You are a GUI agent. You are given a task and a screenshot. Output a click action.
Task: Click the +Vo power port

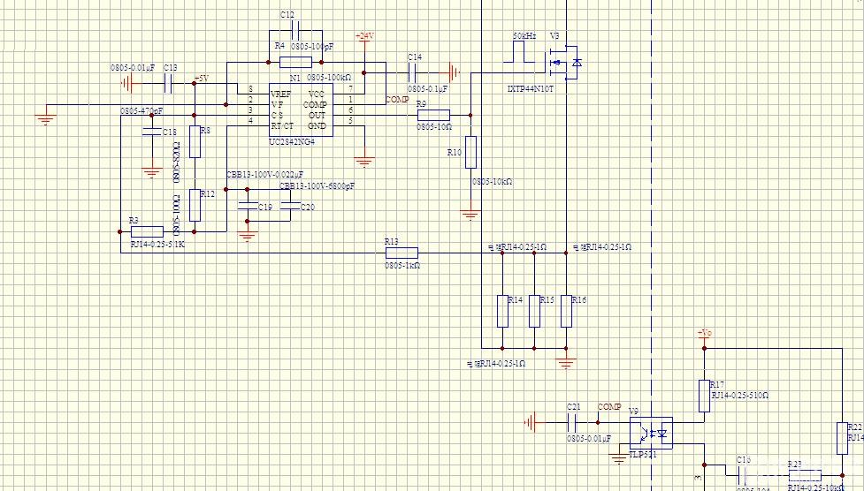point(704,334)
